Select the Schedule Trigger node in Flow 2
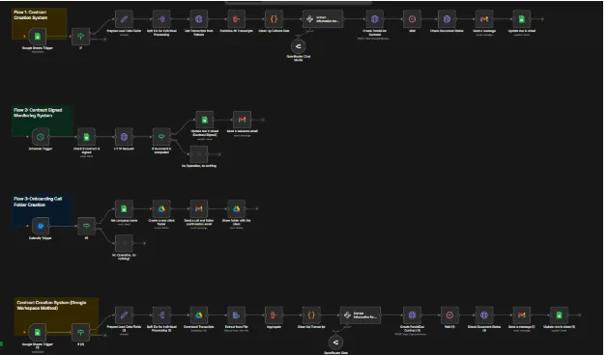 pyautogui.click(x=41, y=137)
